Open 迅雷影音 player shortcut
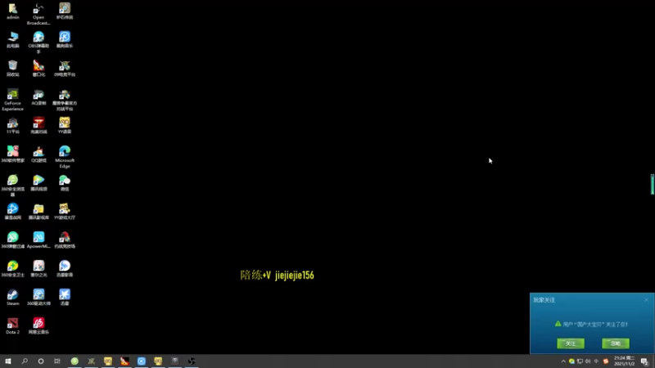655x368 pixels. click(x=65, y=269)
